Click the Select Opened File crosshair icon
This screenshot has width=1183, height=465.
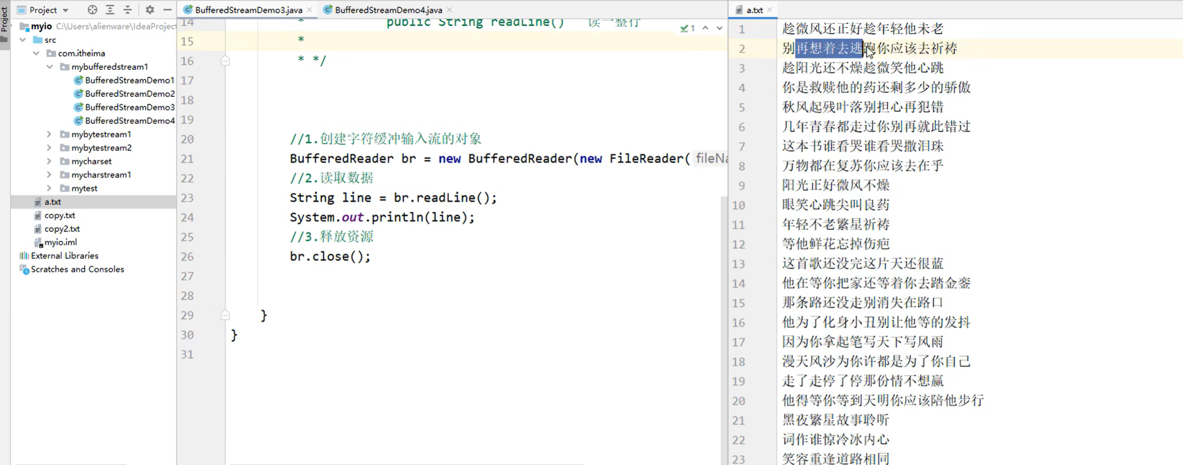coord(92,9)
